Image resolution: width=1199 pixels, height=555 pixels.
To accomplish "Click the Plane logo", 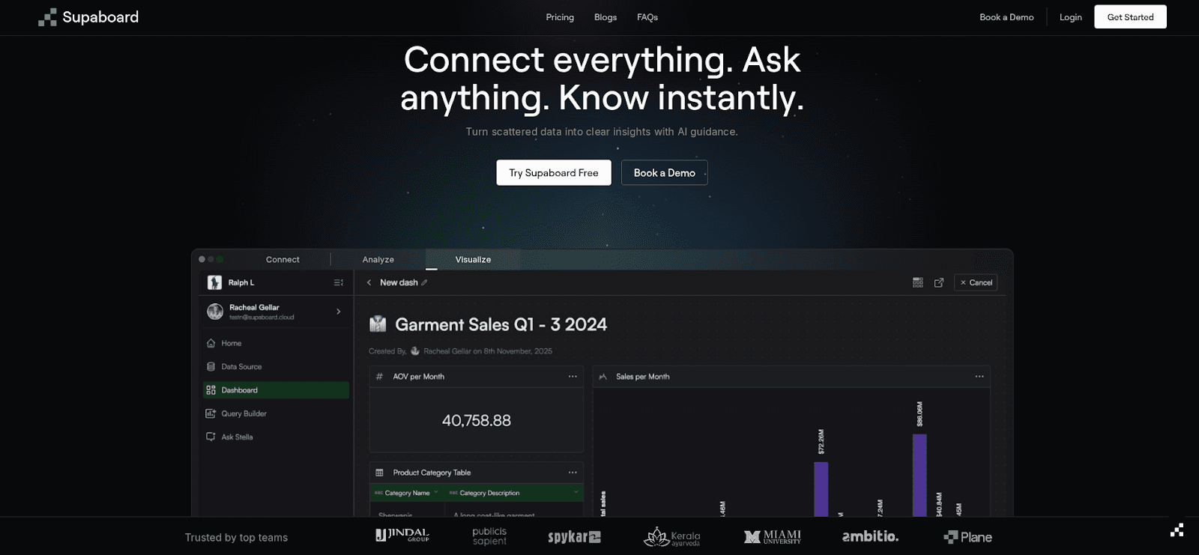I will [967, 537].
